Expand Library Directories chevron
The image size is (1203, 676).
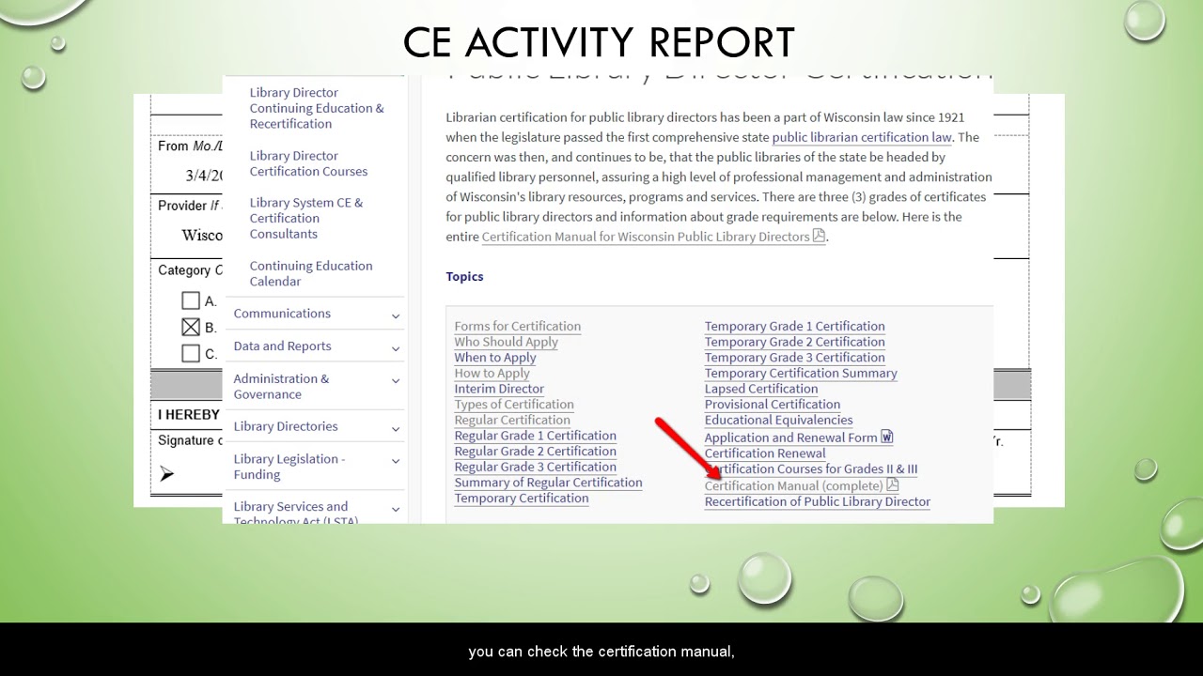(x=396, y=428)
